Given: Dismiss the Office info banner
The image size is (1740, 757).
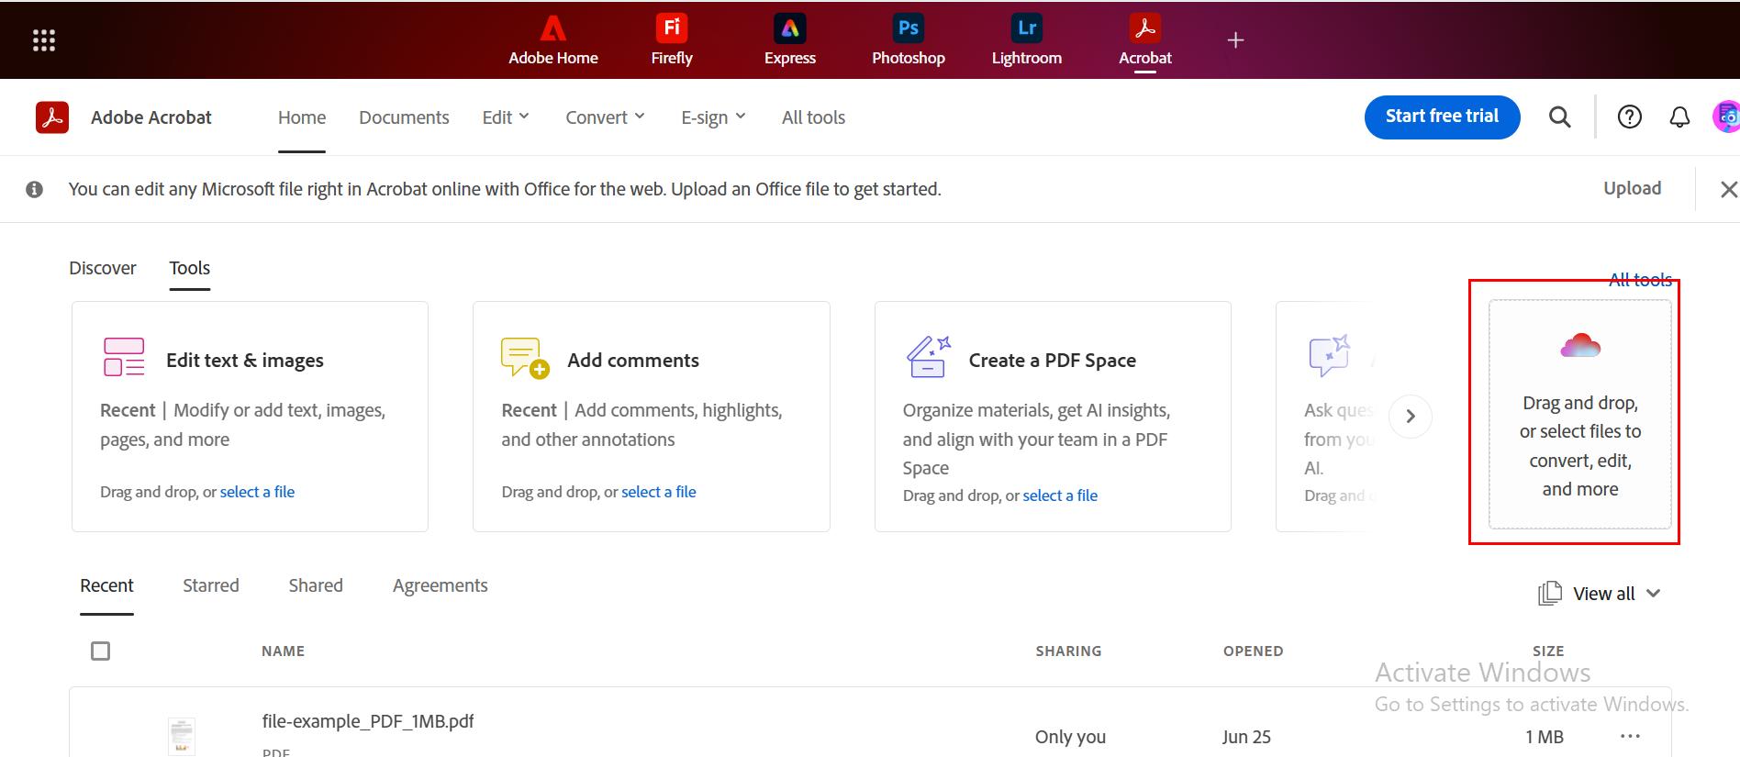Looking at the screenshot, I should [1728, 189].
